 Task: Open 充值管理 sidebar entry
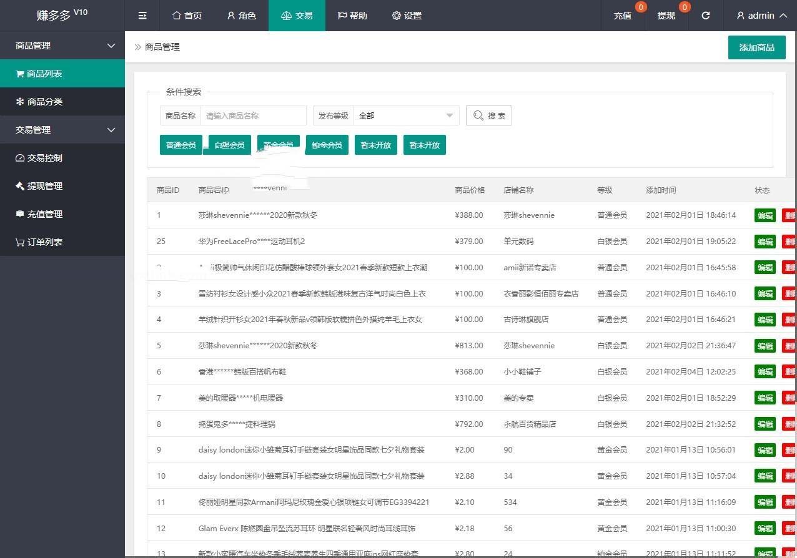[x=62, y=214]
